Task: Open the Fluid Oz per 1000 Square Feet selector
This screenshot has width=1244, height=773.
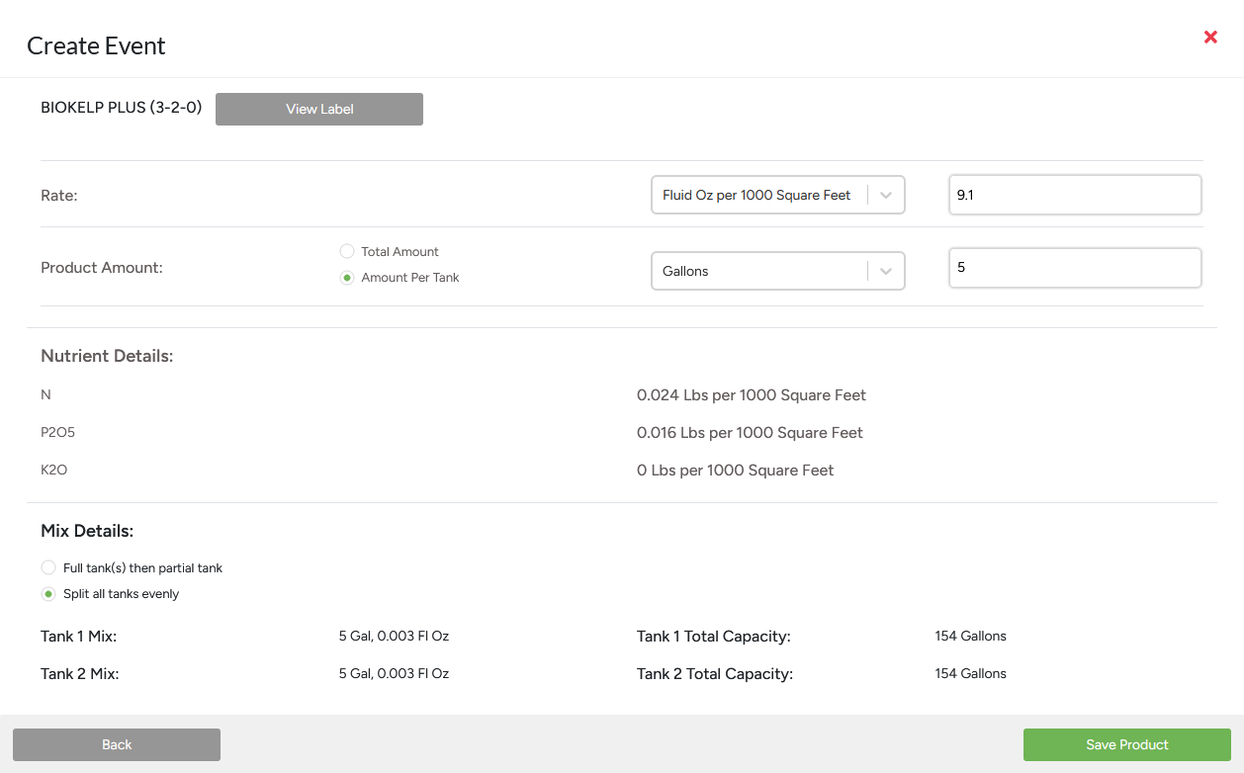Action: click(x=756, y=196)
